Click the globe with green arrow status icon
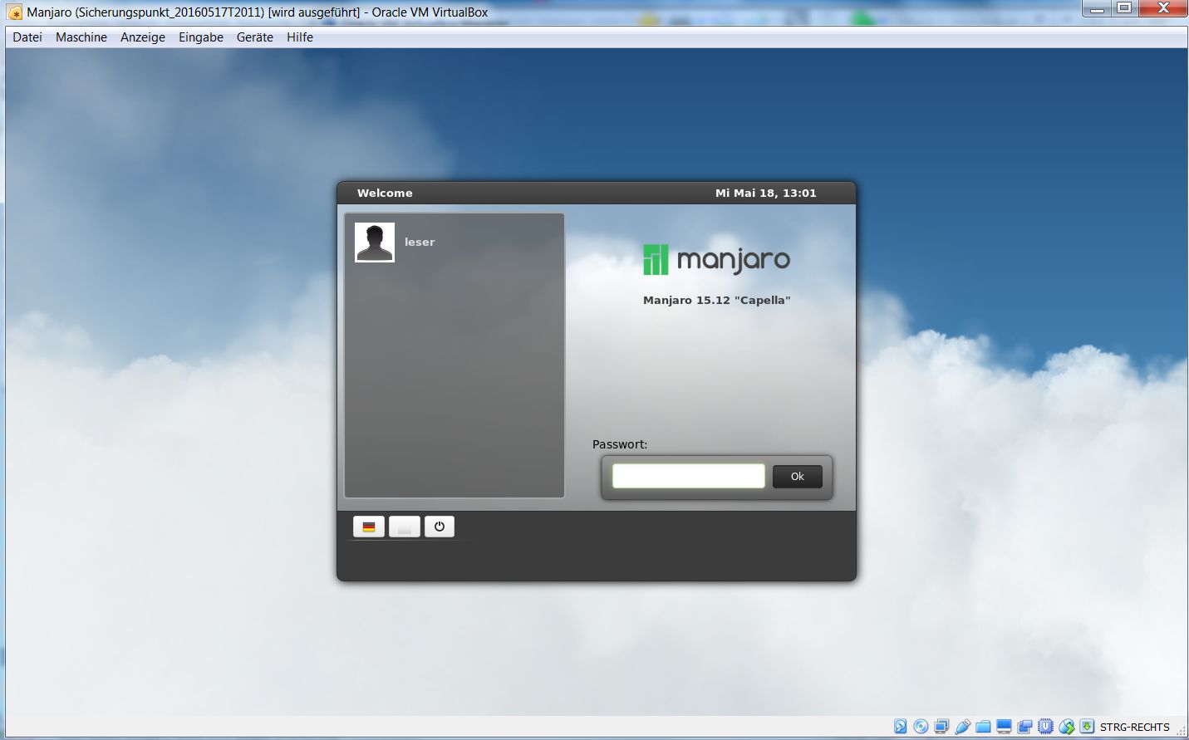 [1066, 727]
